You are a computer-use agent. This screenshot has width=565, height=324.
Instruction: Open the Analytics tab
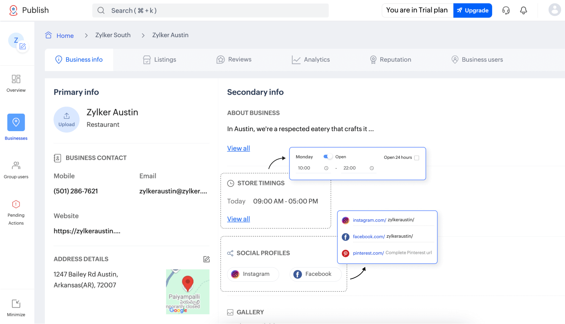click(x=311, y=60)
